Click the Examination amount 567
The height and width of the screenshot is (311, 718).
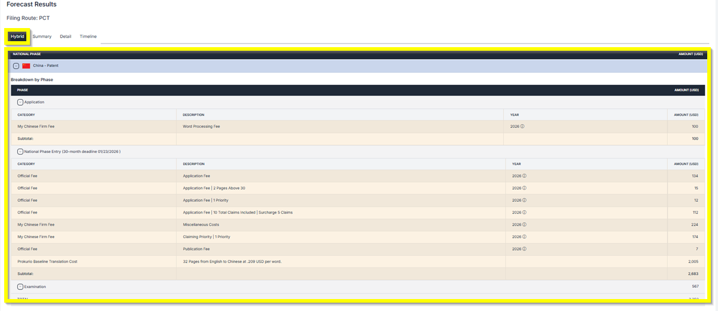[x=694, y=287]
